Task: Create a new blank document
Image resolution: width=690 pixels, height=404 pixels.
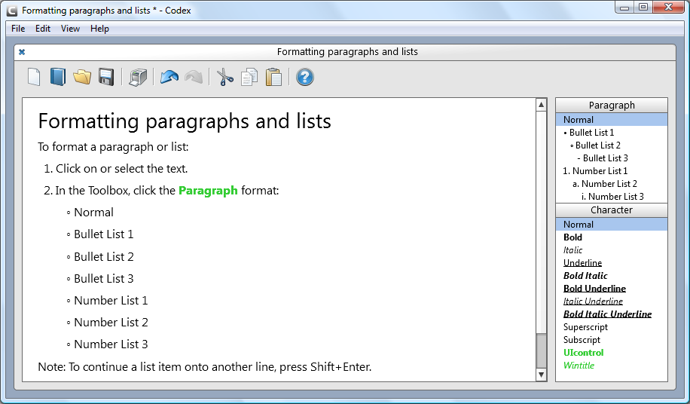Action: click(34, 77)
